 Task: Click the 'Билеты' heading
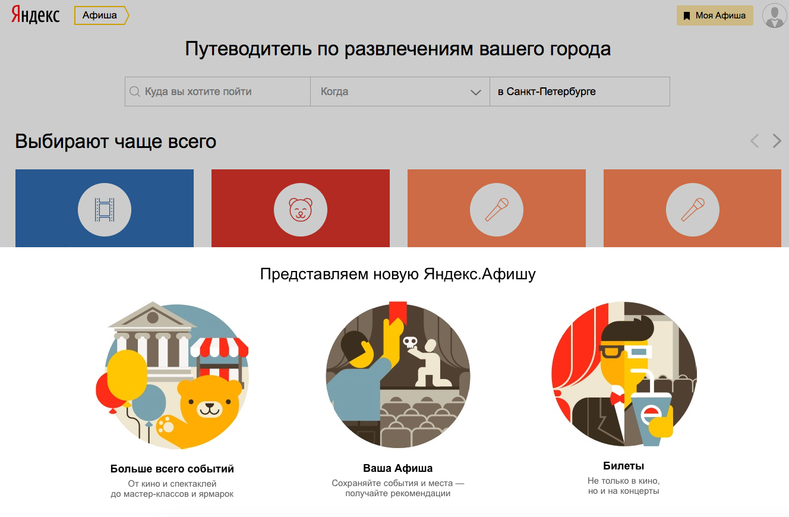(624, 466)
